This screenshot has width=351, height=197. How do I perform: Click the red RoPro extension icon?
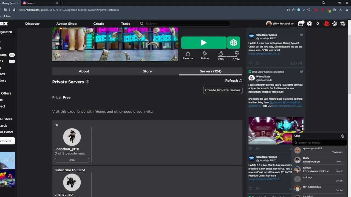(x=327, y=24)
